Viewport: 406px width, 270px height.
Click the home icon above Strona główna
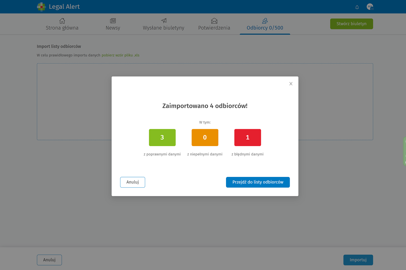[x=62, y=21]
